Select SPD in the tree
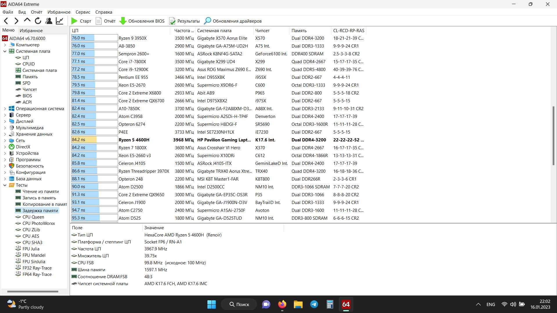 [23, 83]
